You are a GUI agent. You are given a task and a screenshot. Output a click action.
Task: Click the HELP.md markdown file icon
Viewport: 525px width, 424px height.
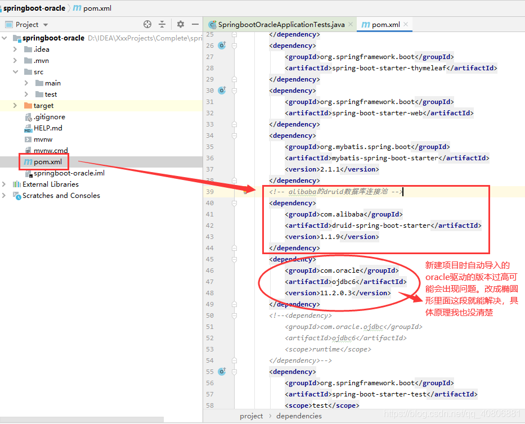[28, 129]
